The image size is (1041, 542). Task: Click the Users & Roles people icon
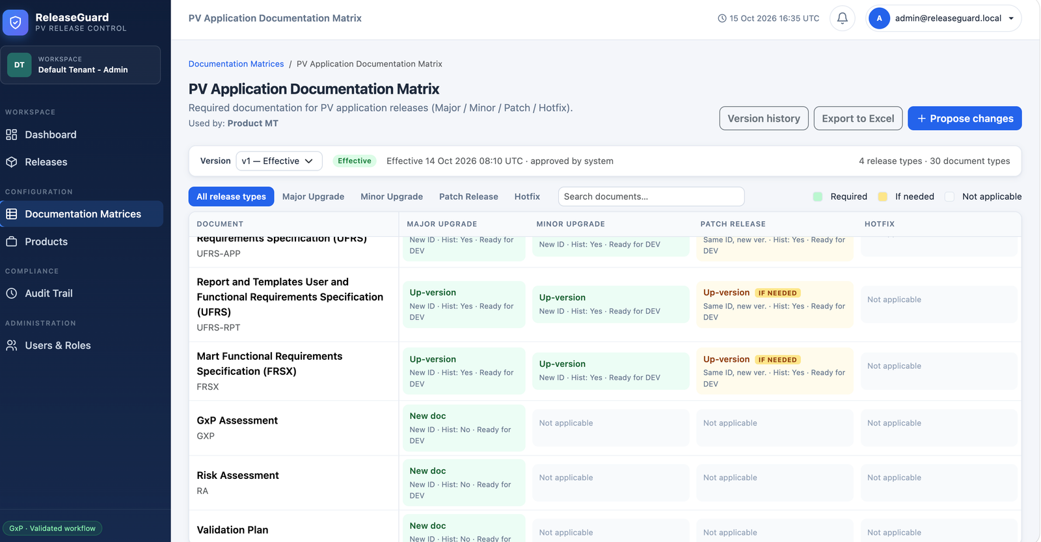12,346
